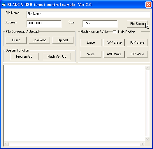Image resolution: width=153 pixels, height=149 pixels.
Task: Click the 'Flash Memory Write' group label
Action: [x=94, y=32]
